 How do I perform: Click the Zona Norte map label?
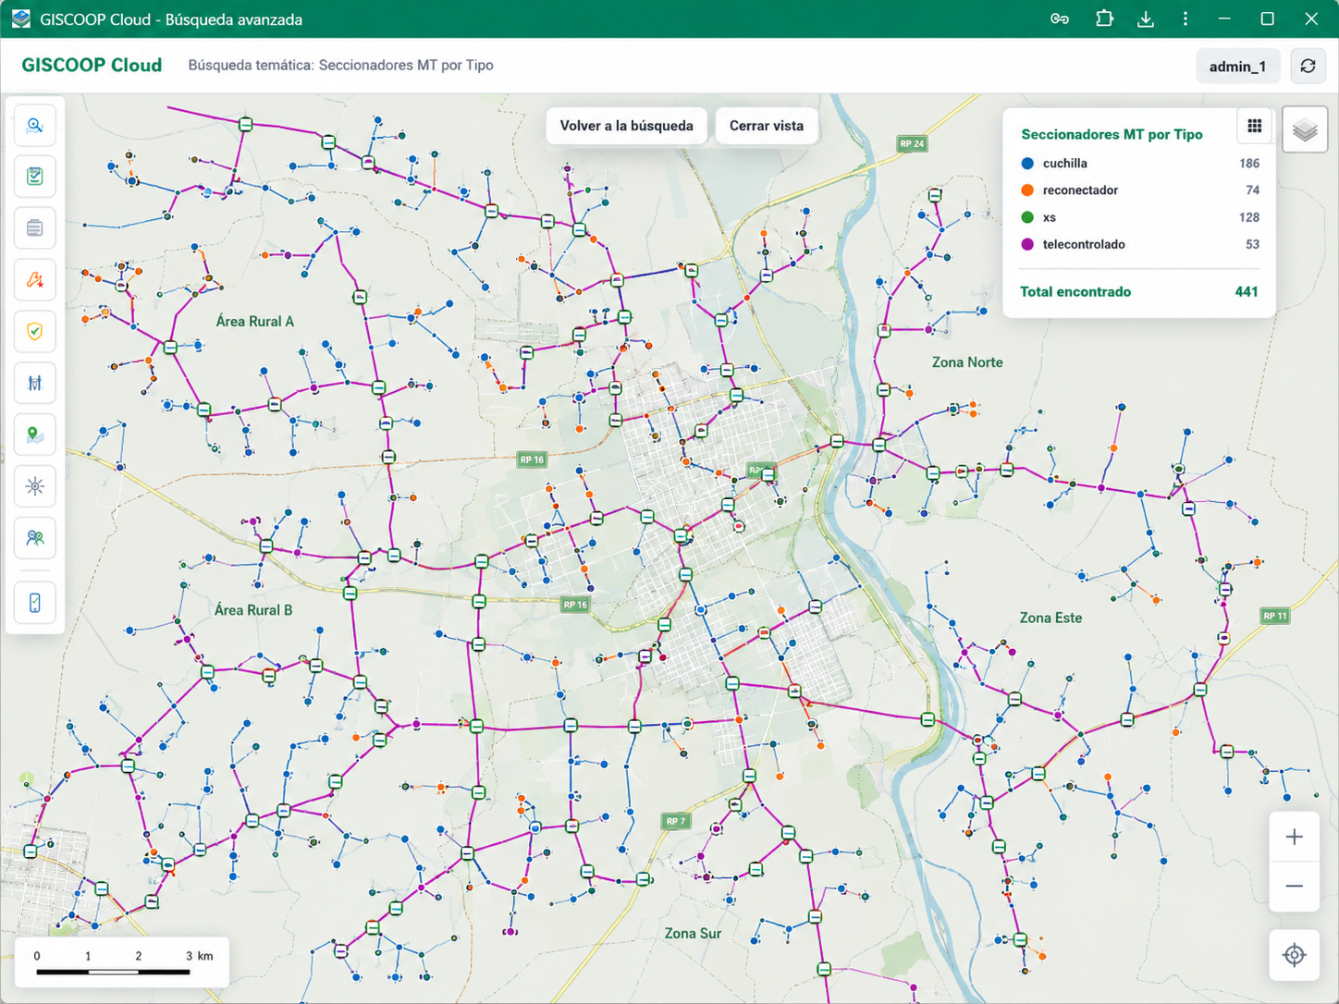[967, 362]
